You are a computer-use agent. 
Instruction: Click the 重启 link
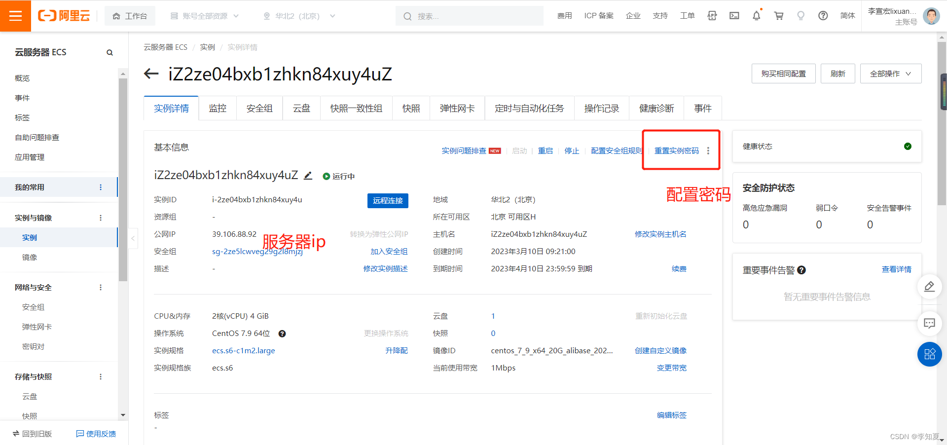point(545,151)
